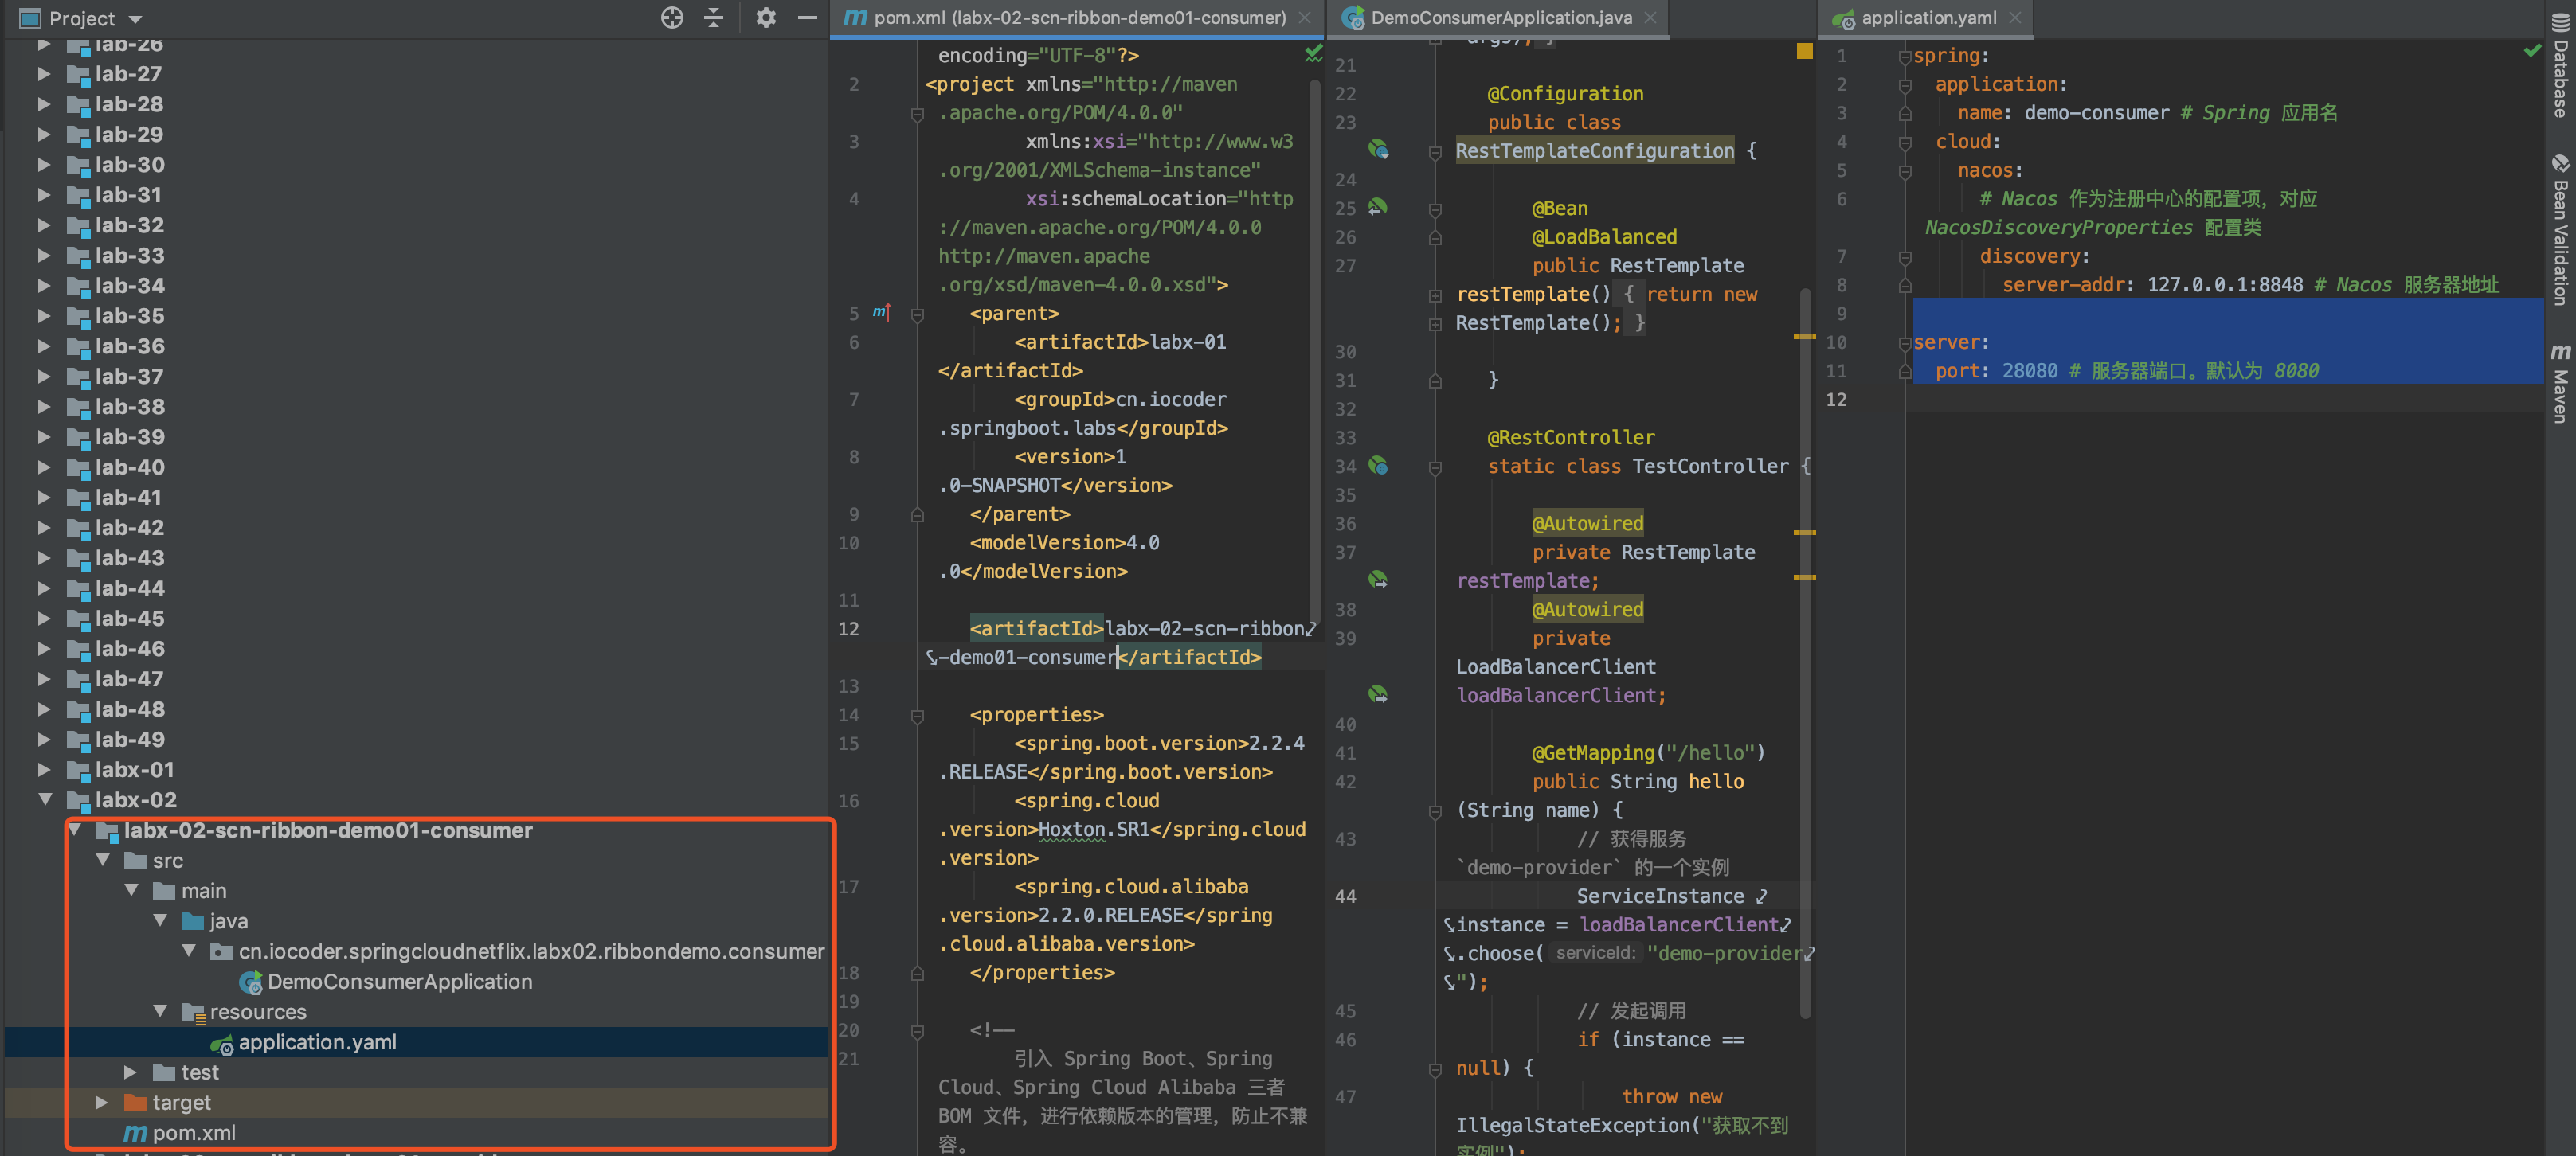The image size is (2576, 1156).
Task: Hide the Project panel with minus icon
Action: pos(807,18)
